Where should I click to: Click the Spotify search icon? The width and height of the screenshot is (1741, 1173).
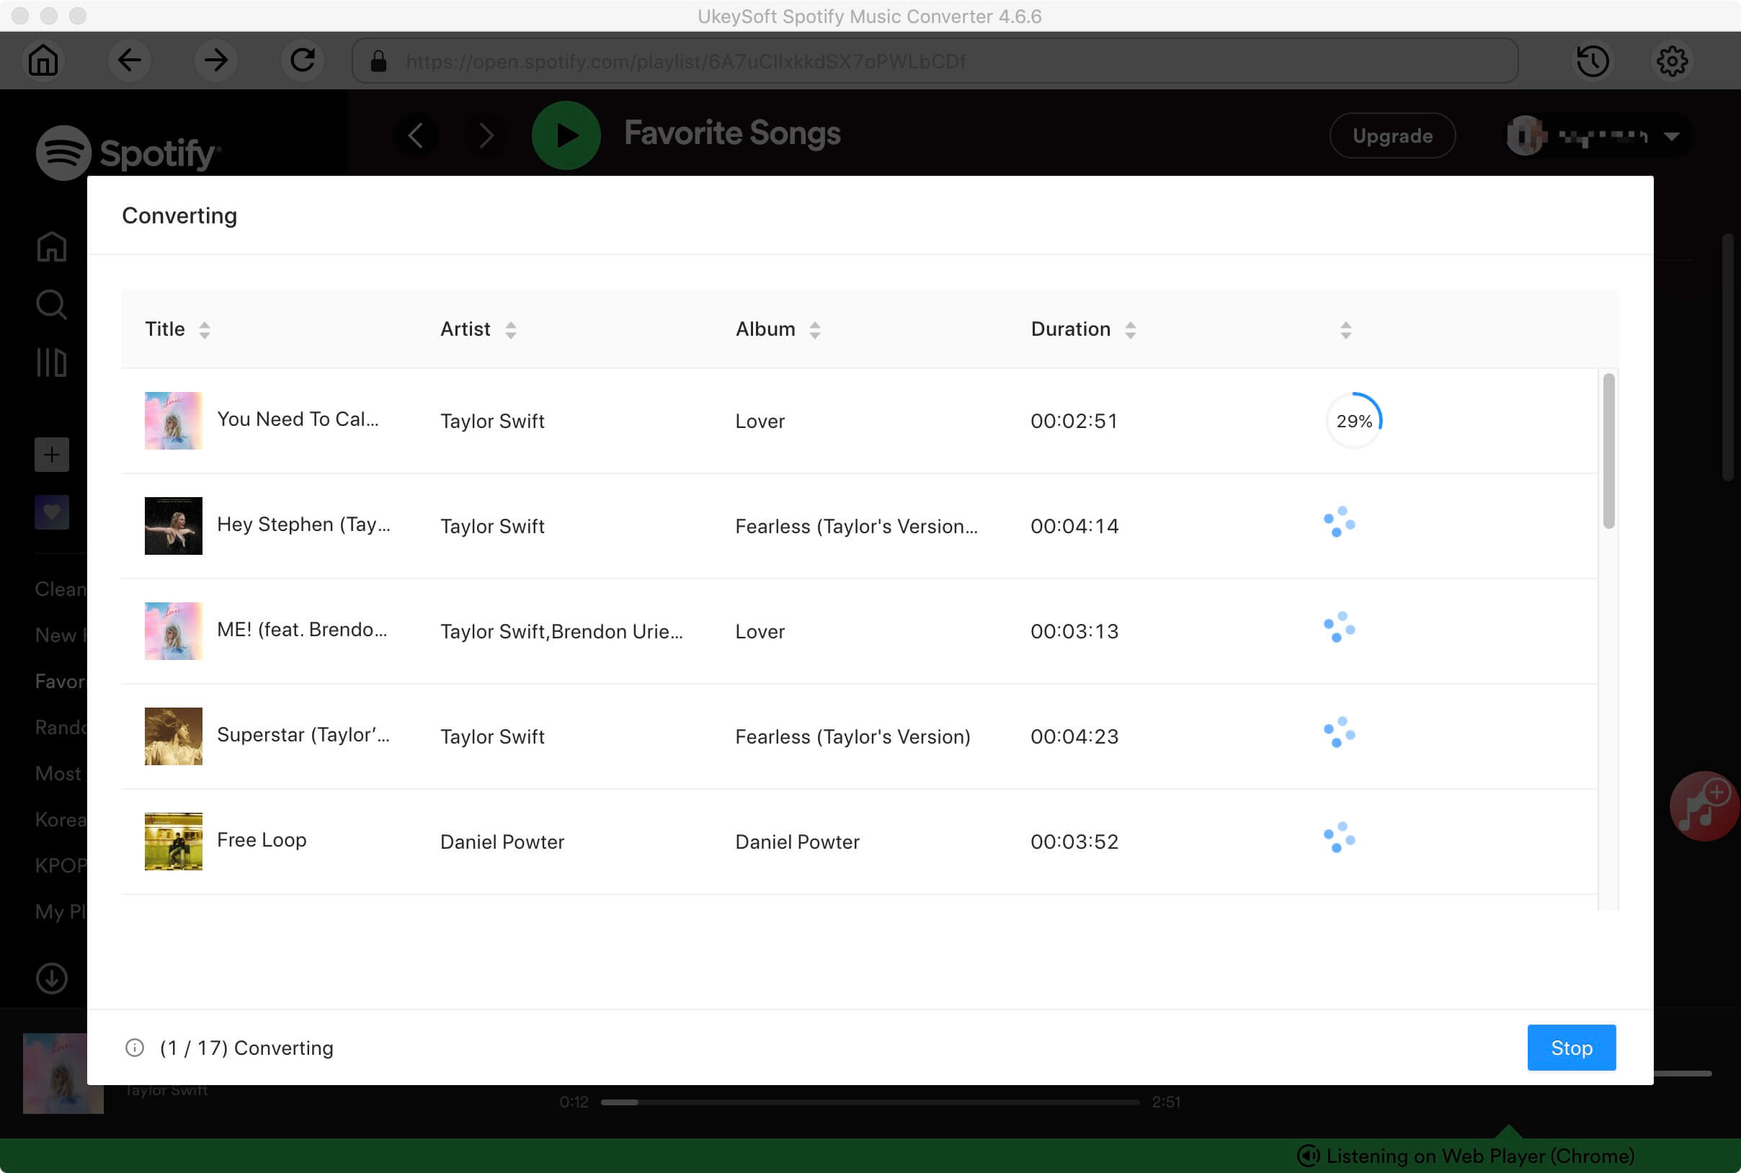tap(51, 303)
